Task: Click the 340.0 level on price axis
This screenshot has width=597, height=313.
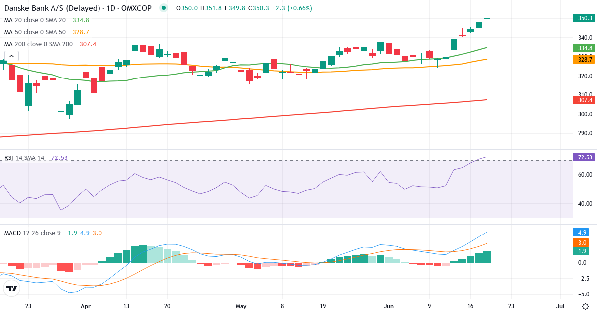Action: (x=585, y=37)
